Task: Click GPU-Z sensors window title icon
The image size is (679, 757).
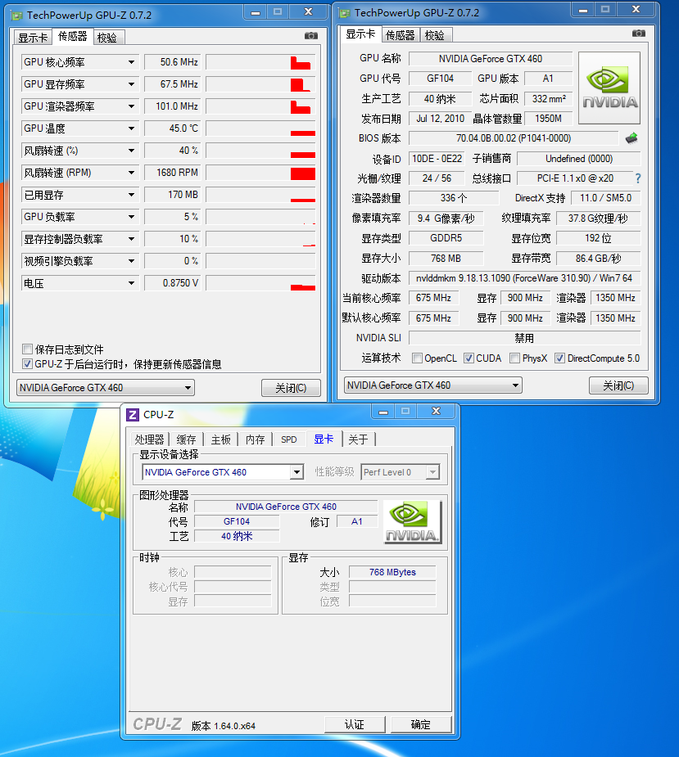Action: [x=18, y=15]
